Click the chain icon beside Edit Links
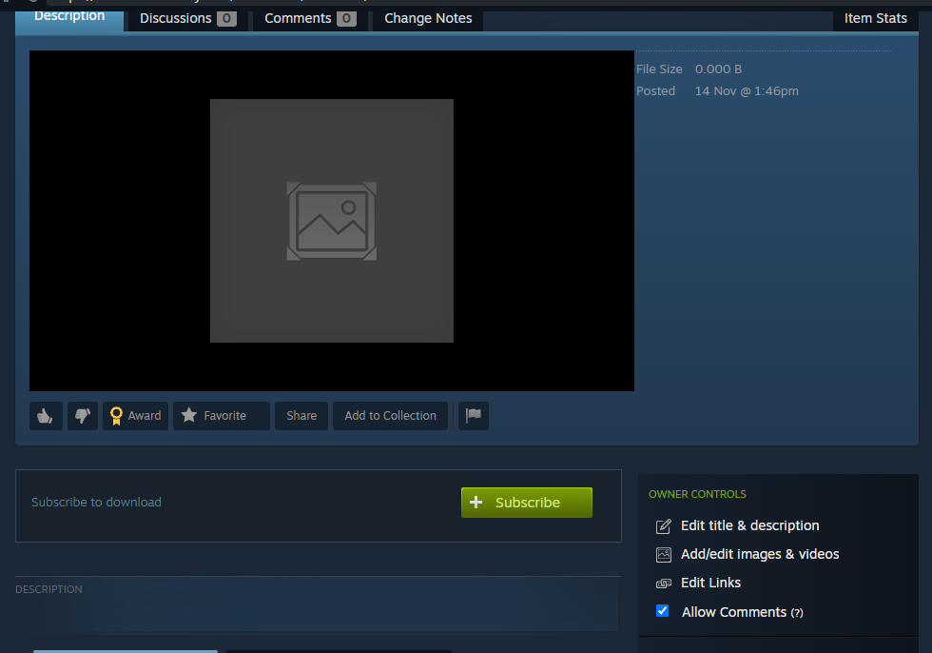932x653 pixels. (664, 584)
